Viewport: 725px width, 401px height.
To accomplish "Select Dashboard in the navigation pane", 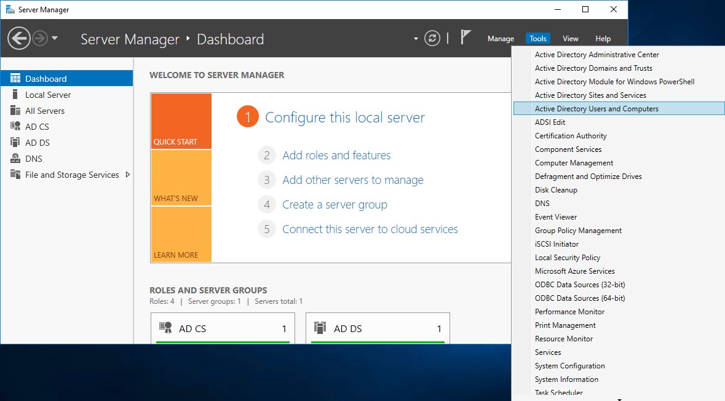I will pyautogui.click(x=66, y=78).
